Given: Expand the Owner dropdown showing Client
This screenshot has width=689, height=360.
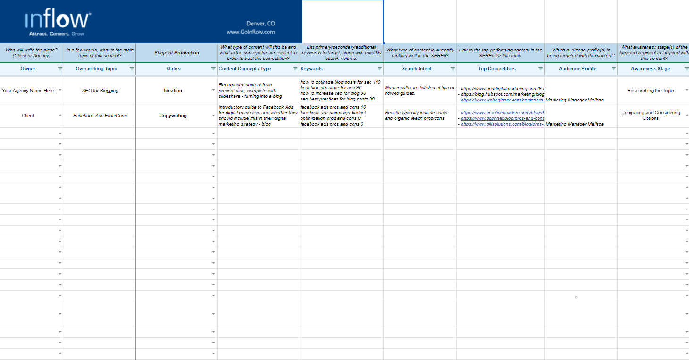Looking at the screenshot, I should [60, 115].
